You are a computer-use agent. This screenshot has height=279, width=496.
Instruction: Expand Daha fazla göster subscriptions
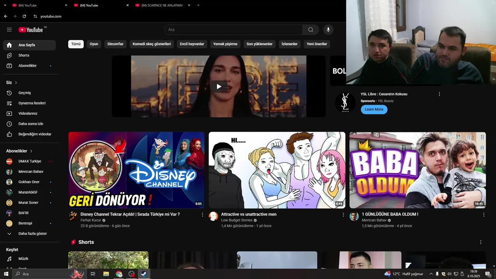click(x=29, y=234)
